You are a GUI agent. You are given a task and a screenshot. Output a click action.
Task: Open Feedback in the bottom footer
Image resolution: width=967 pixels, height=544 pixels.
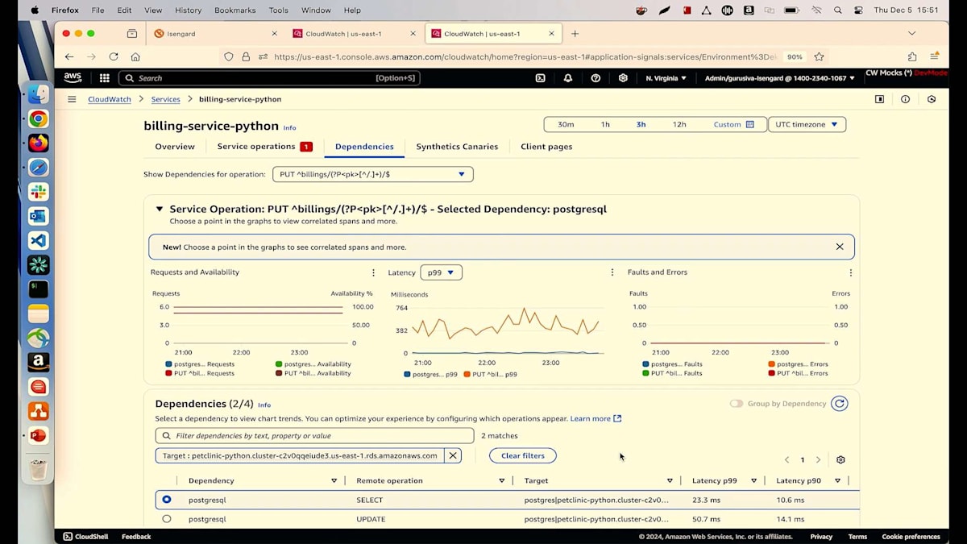pos(136,536)
